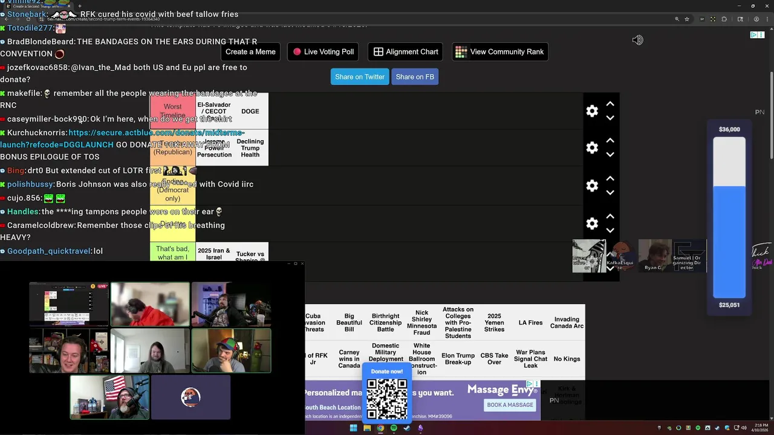Open the actblue donate link in chat
The width and height of the screenshot is (774, 435).
click(x=122, y=139)
